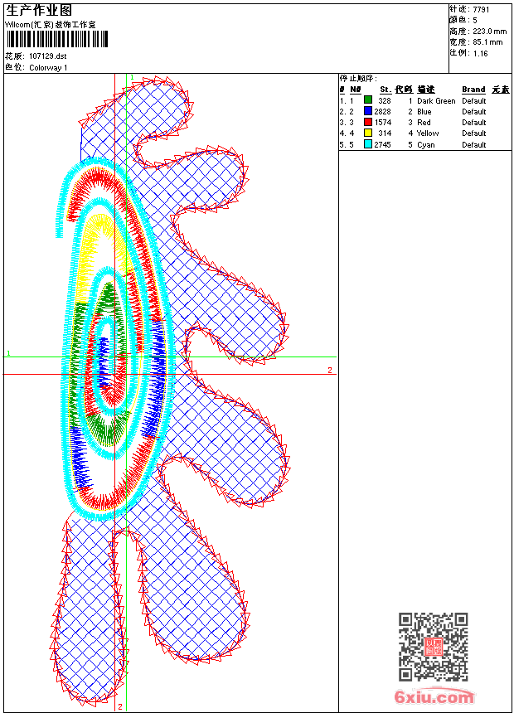Select the scale value '1.16'
The width and height of the screenshot is (514, 713).
click(x=480, y=53)
